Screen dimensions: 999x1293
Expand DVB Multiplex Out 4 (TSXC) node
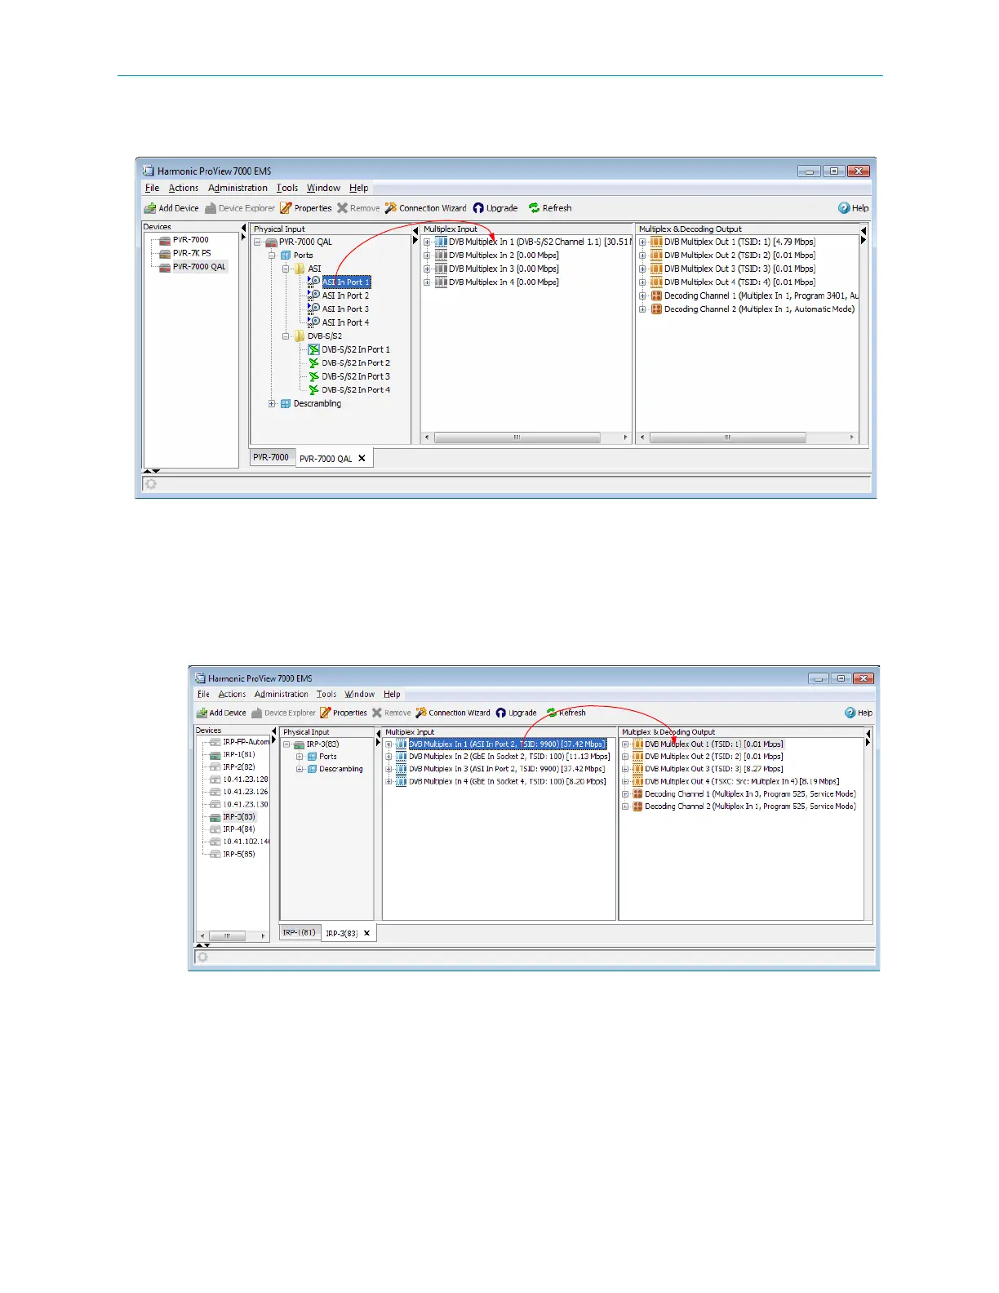click(x=625, y=781)
